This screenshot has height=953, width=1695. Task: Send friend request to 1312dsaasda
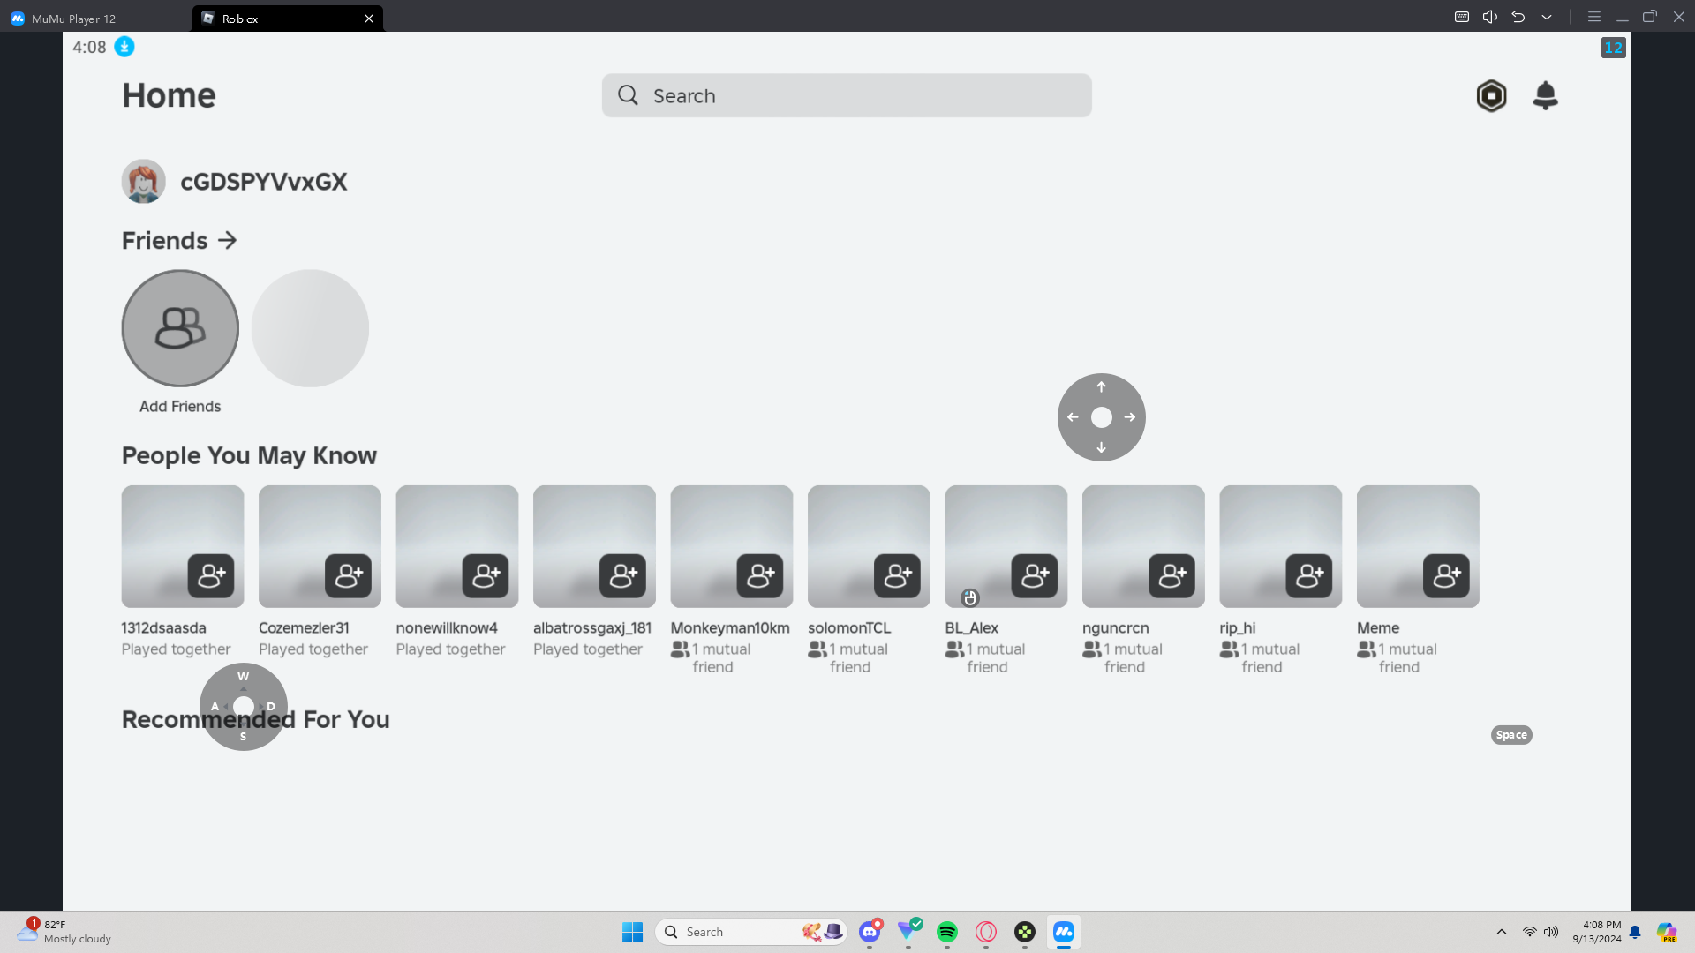click(211, 576)
